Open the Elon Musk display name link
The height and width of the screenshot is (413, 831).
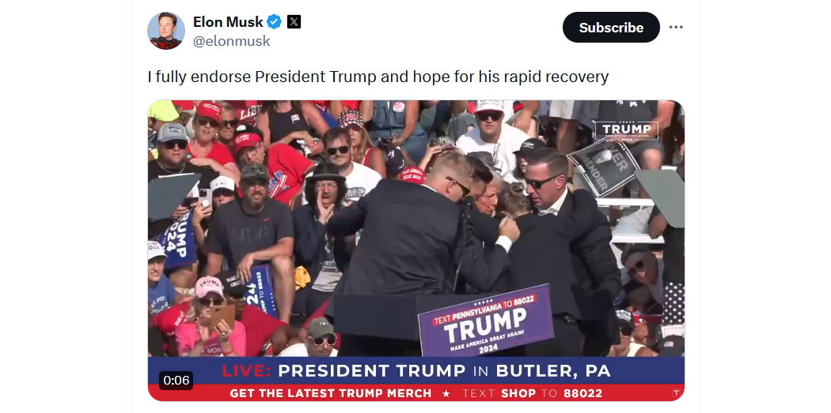click(228, 21)
